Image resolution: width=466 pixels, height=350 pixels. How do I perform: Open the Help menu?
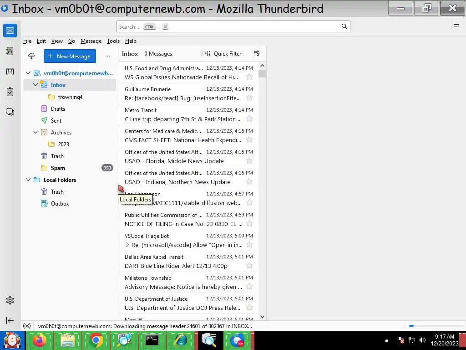[x=131, y=41]
